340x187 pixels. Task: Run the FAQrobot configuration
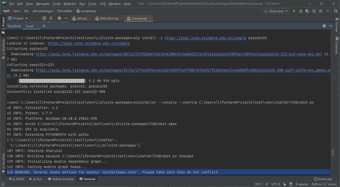coord(294,11)
